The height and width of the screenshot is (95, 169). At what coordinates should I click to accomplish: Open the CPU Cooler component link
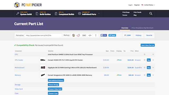[x=19, y=60]
